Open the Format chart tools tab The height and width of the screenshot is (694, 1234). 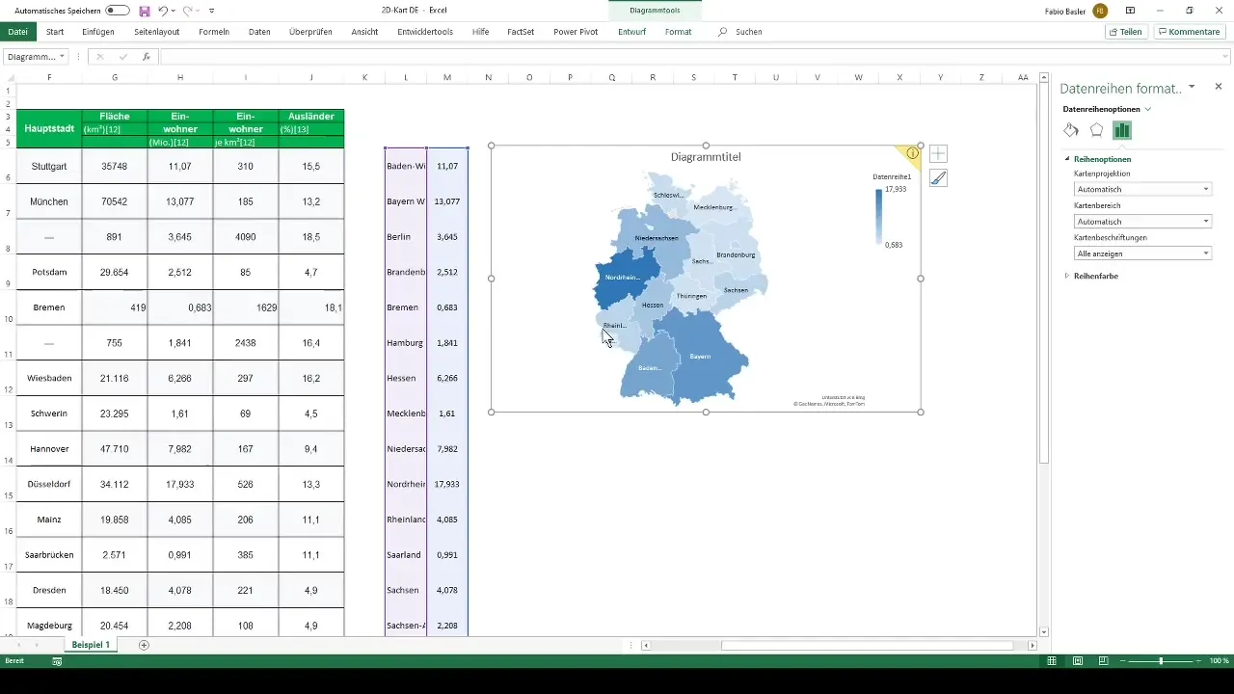click(678, 32)
